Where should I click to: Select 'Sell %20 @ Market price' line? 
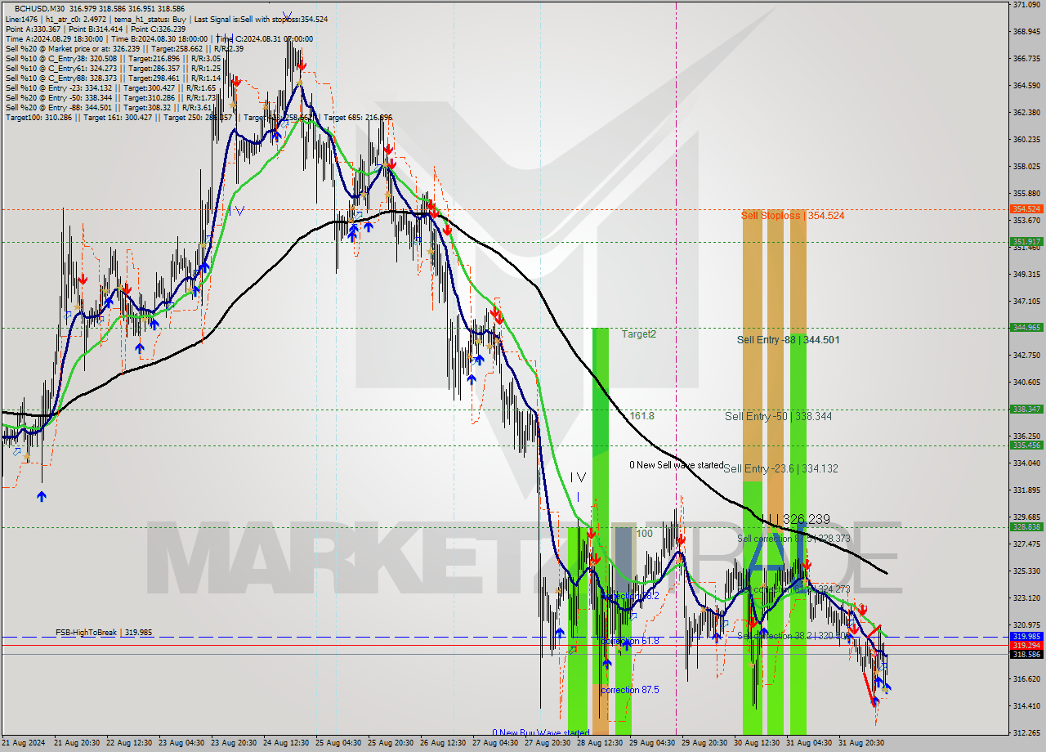(x=124, y=48)
